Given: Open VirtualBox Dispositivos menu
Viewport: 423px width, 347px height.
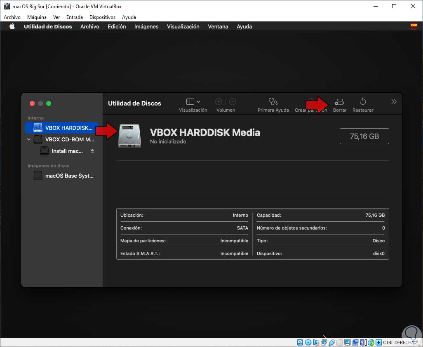Looking at the screenshot, I should pyautogui.click(x=102, y=17).
